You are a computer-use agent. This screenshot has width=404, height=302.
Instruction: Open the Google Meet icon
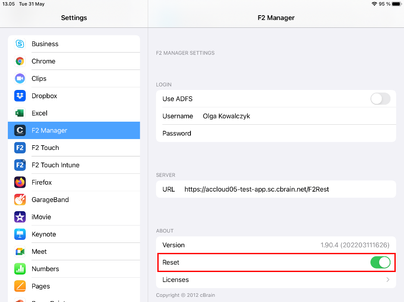point(20,252)
